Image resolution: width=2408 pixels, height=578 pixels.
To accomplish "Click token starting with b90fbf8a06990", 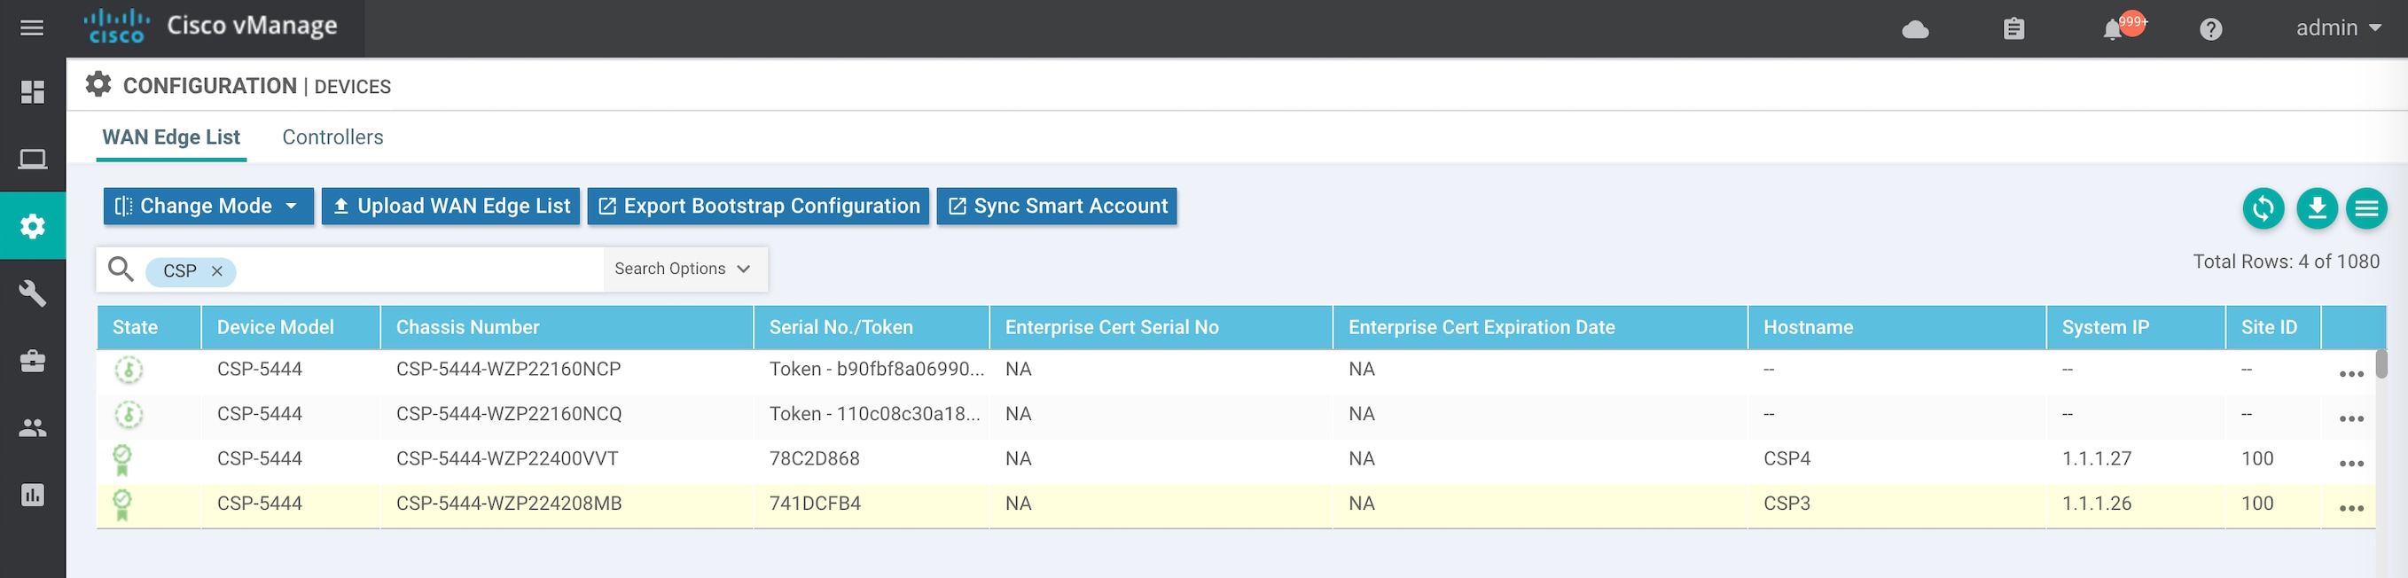I will pyautogui.click(x=876, y=370).
